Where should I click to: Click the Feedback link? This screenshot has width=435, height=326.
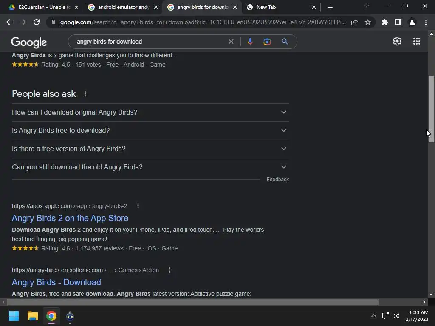click(x=277, y=180)
